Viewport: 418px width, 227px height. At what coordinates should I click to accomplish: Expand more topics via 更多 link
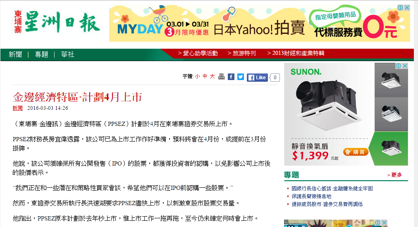pyautogui.click(x=394, y=175)
